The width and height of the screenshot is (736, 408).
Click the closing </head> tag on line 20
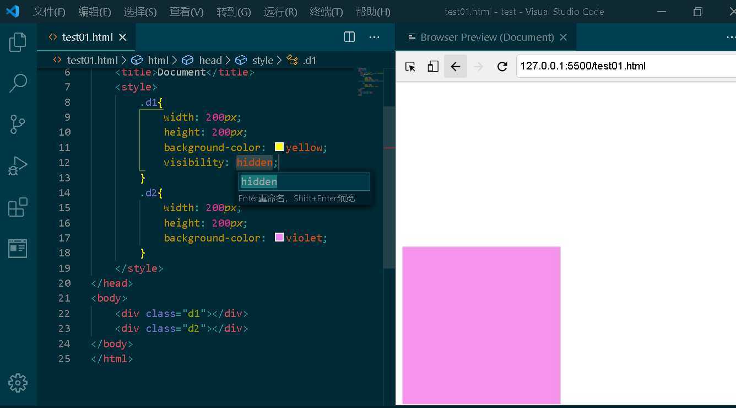[112, 283]
